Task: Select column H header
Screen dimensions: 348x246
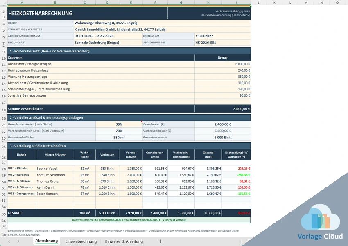Action: pyautogui.click(x=208, y=2)
